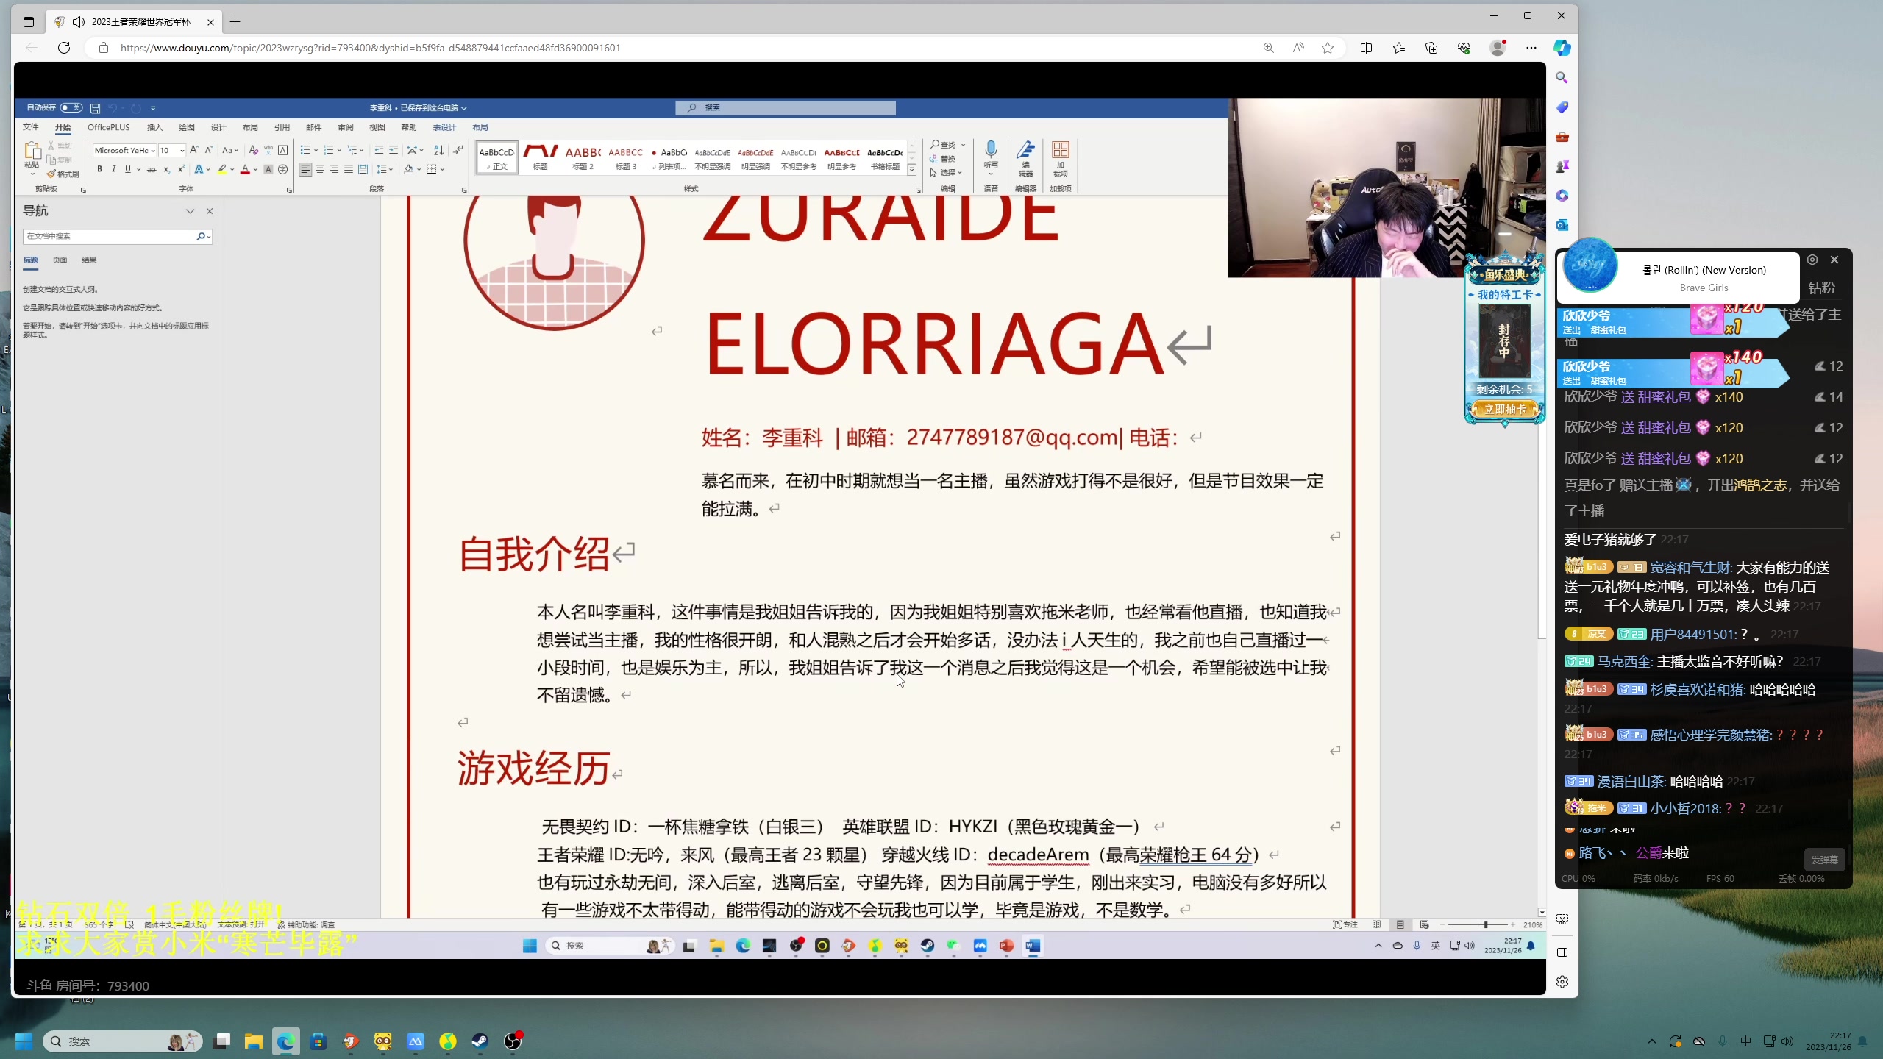This screenshot has height=1059, width=1883.
Task: Open the font size dropdown
Action: pos(181,150)
